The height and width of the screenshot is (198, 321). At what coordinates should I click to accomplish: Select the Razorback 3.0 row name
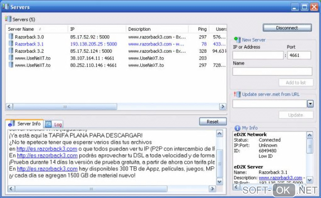point(29,37)
